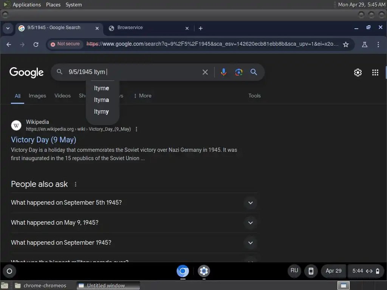
Task: Open the phone hub icon
Action: tap(311, 271)
